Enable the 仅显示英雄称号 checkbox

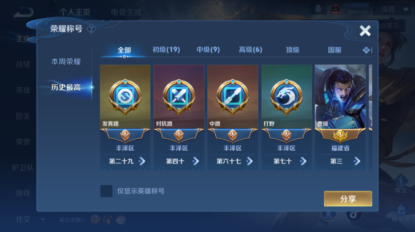[x=106, y=191]
